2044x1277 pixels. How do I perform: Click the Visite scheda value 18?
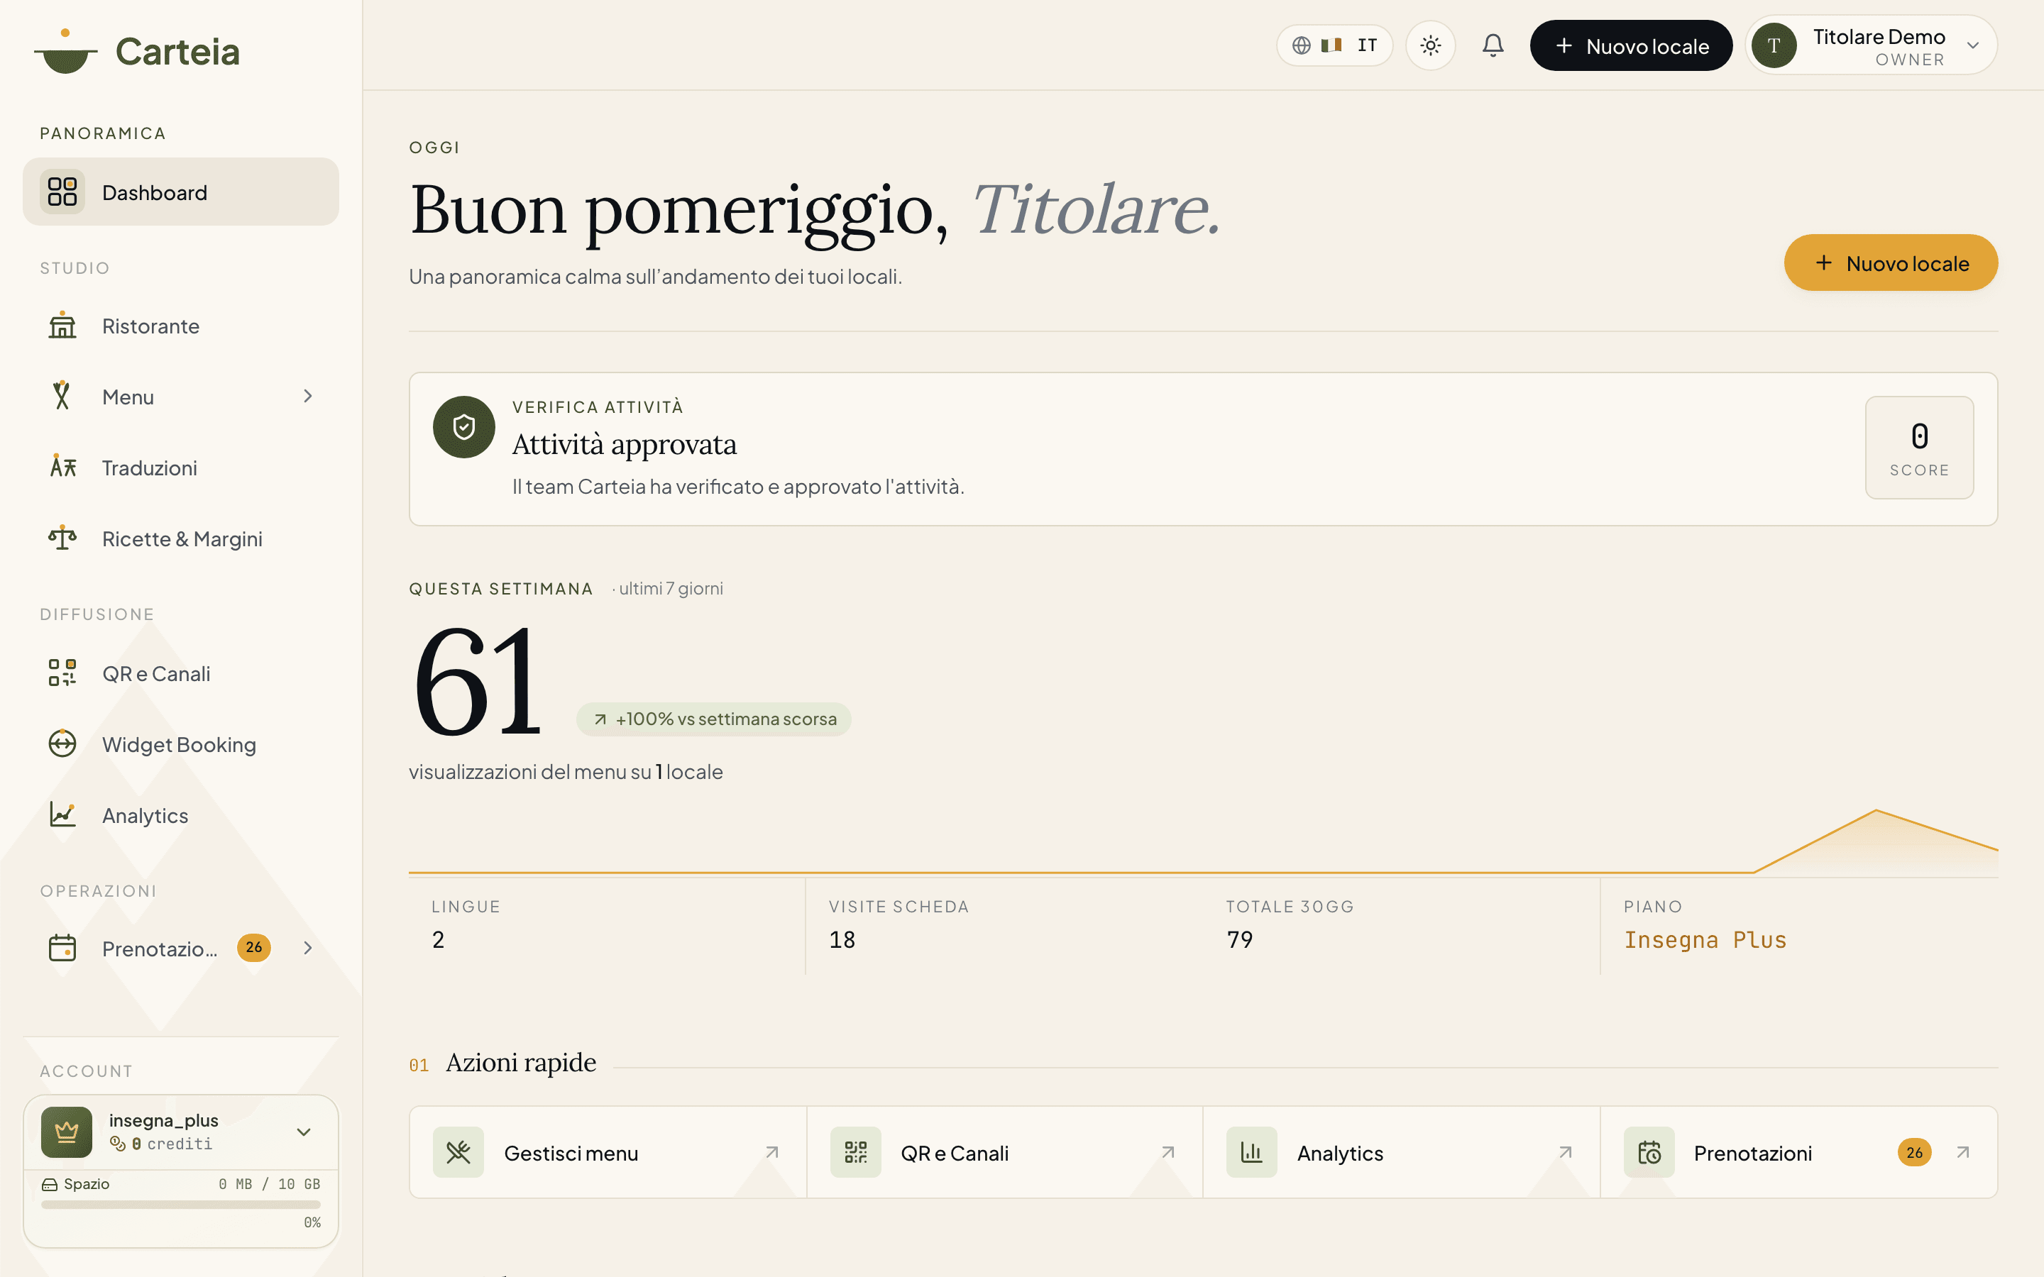point(841,939)
